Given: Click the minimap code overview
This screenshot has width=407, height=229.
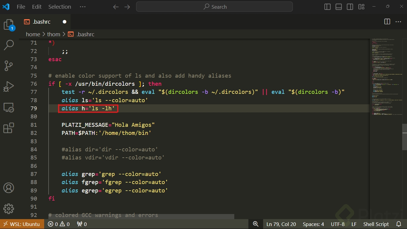Looking at the screenshot, I should 386,76.
